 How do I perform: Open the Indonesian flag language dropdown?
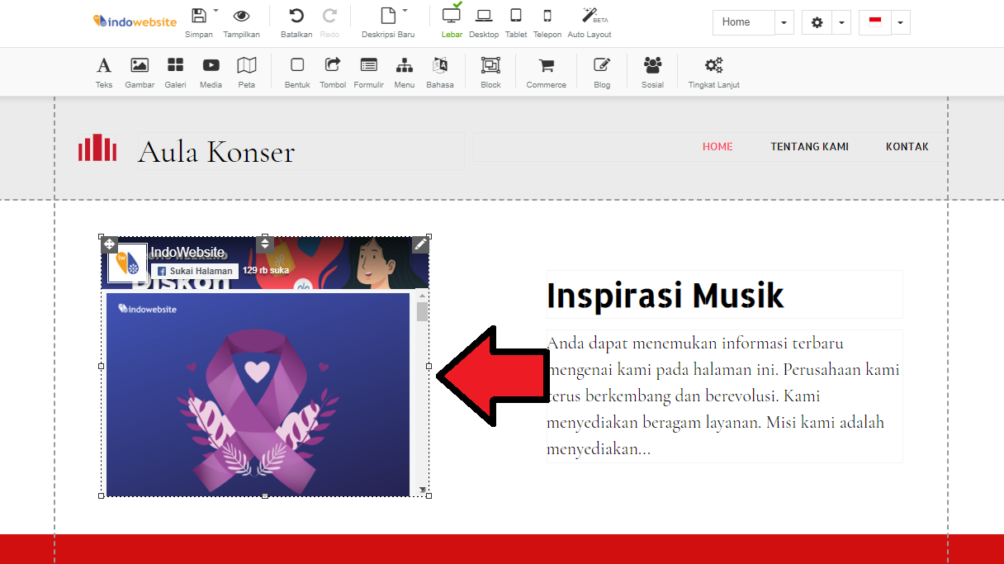[x=900, y=23]
